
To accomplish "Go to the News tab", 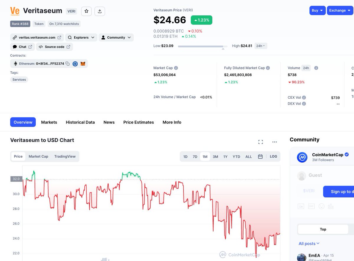I will tap(109, 122).
